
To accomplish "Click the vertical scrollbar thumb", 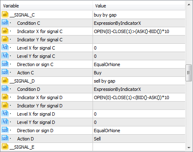I will coord(188,73).
